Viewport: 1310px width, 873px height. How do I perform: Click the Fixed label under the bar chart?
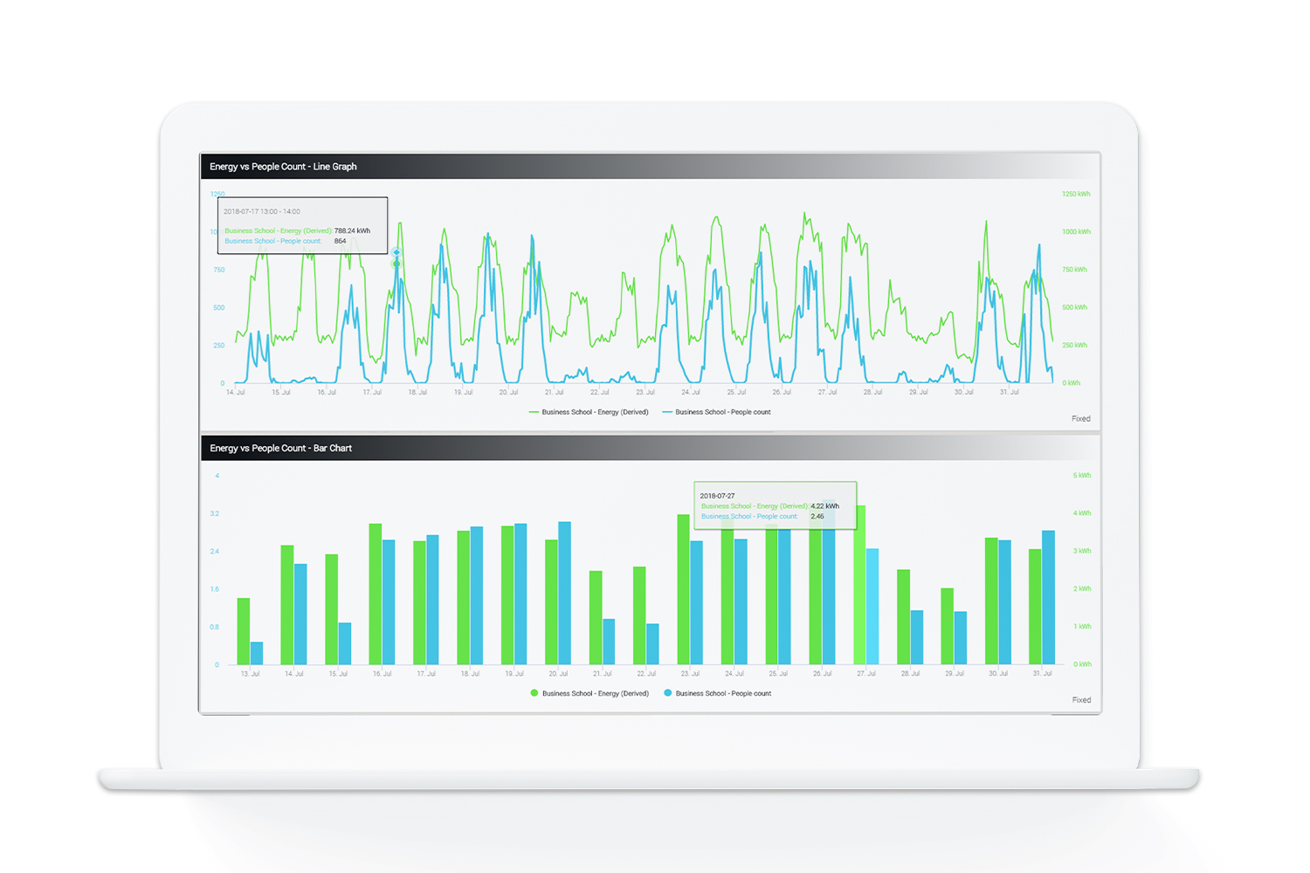pos(1081,700)
